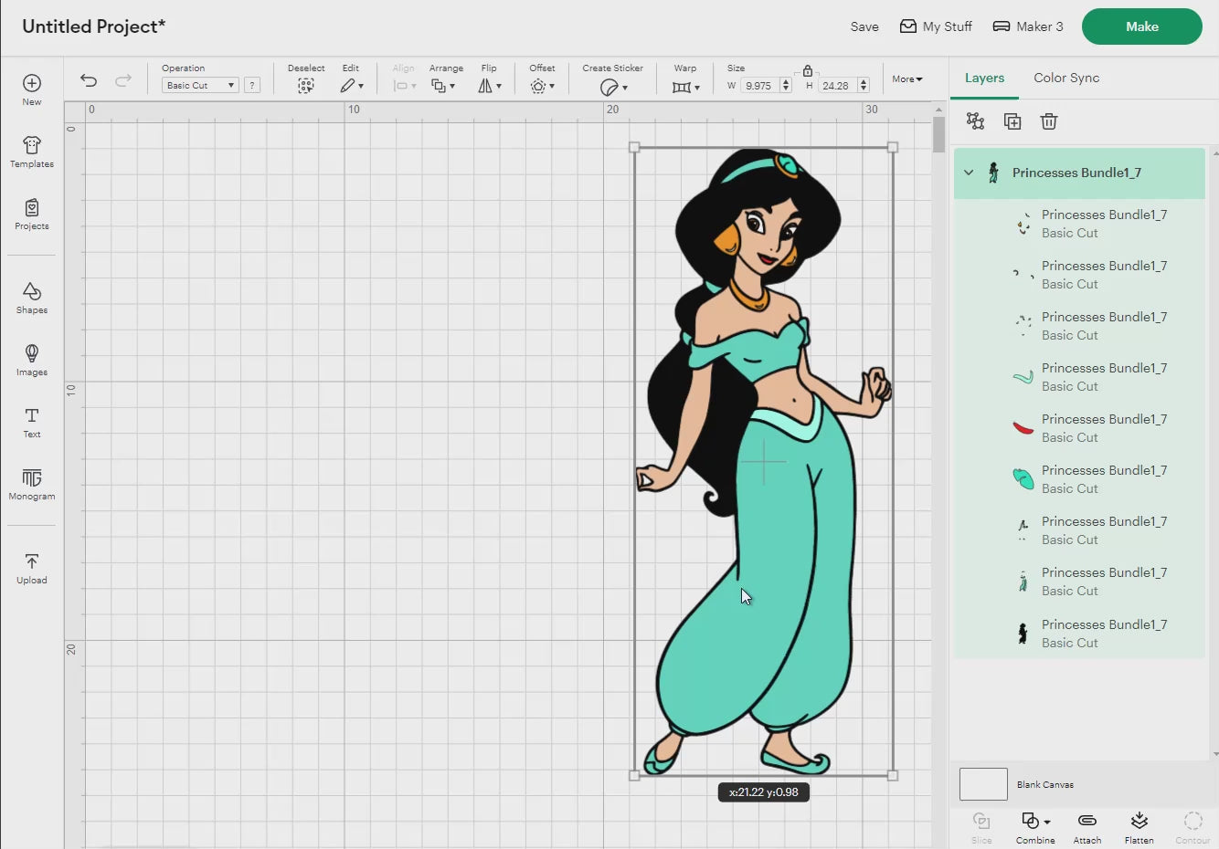This screenshot has width=1219, height=849.
Task: Click the Blank Canvas color swatch
Action: tap(983, 784)
